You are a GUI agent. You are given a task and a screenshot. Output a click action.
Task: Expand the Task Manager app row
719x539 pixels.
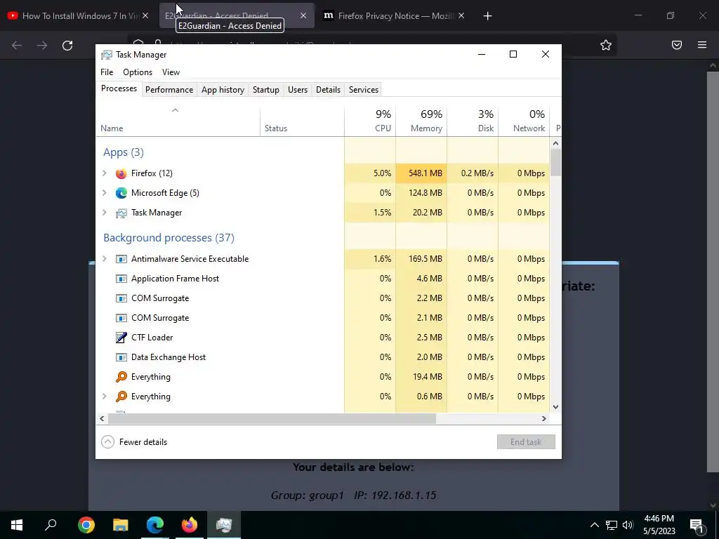click(105, 213)
